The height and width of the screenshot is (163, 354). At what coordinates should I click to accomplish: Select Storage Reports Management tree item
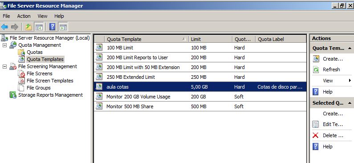[50, 95]
